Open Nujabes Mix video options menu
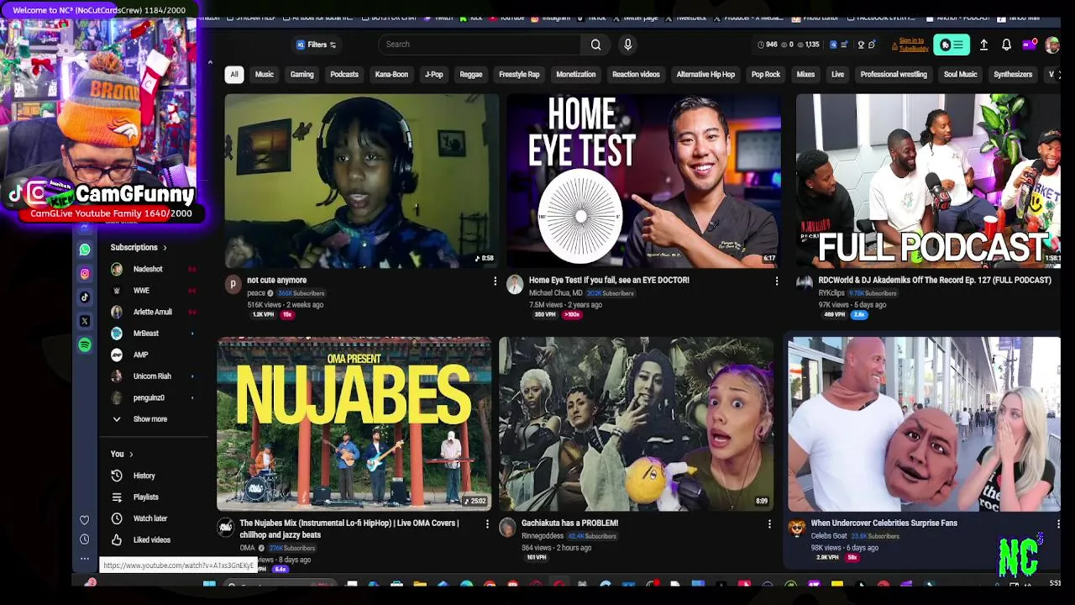Screen dimensions: 1075x605 click(x=487, y=523)
